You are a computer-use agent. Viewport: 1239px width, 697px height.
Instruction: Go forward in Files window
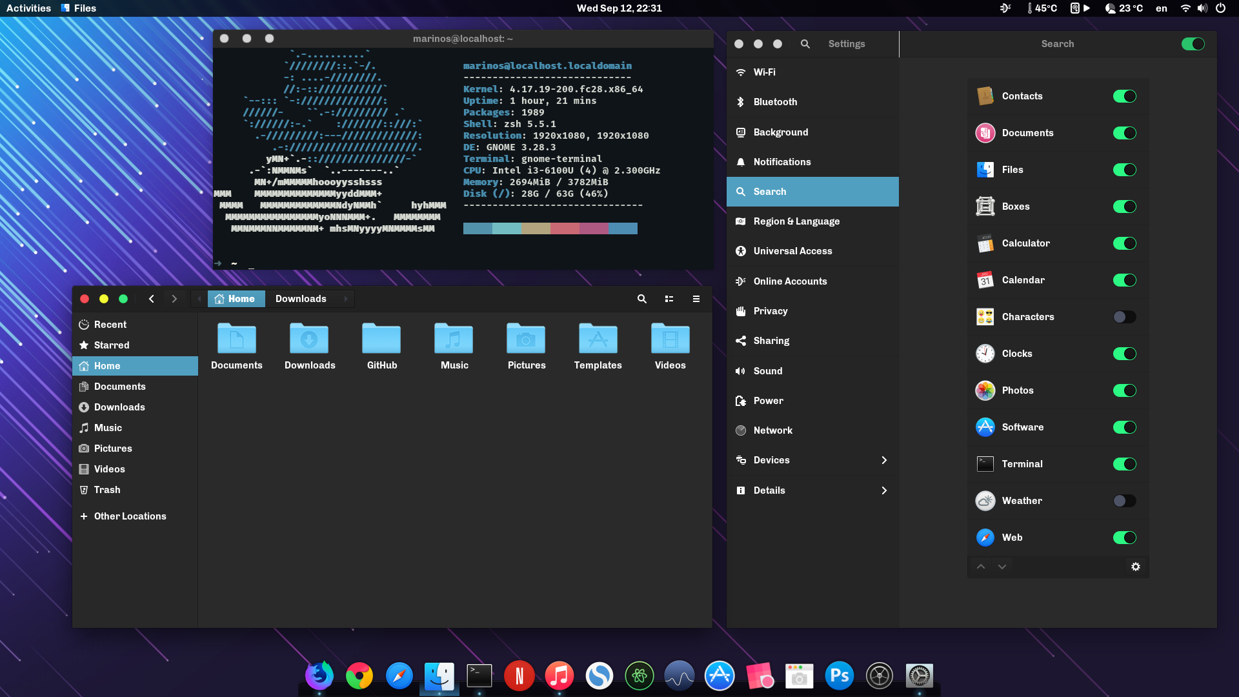[174, 299]
